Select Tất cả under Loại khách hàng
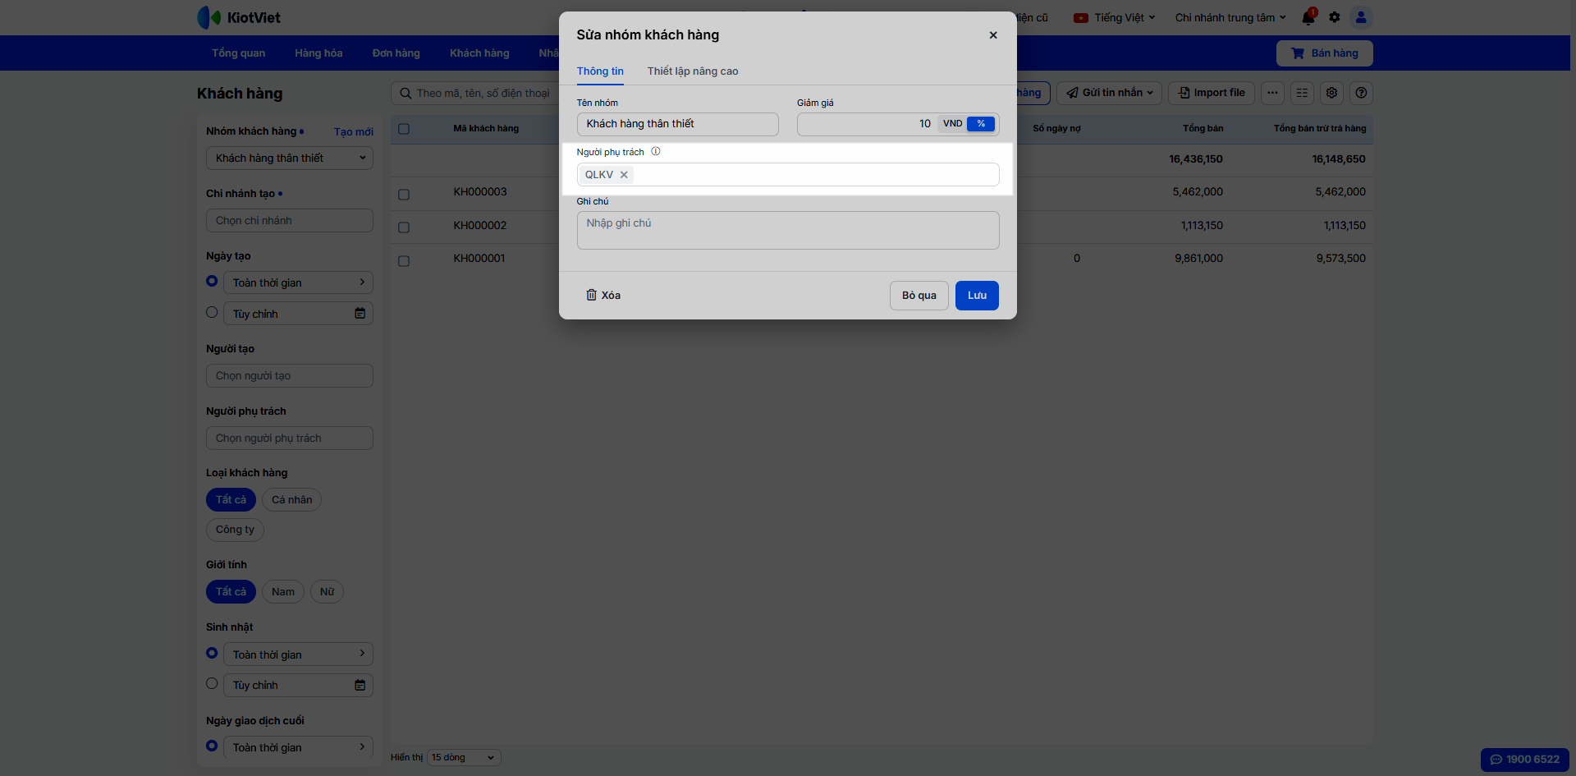Viewport: 1576px width, 776px height. [231, 500]
